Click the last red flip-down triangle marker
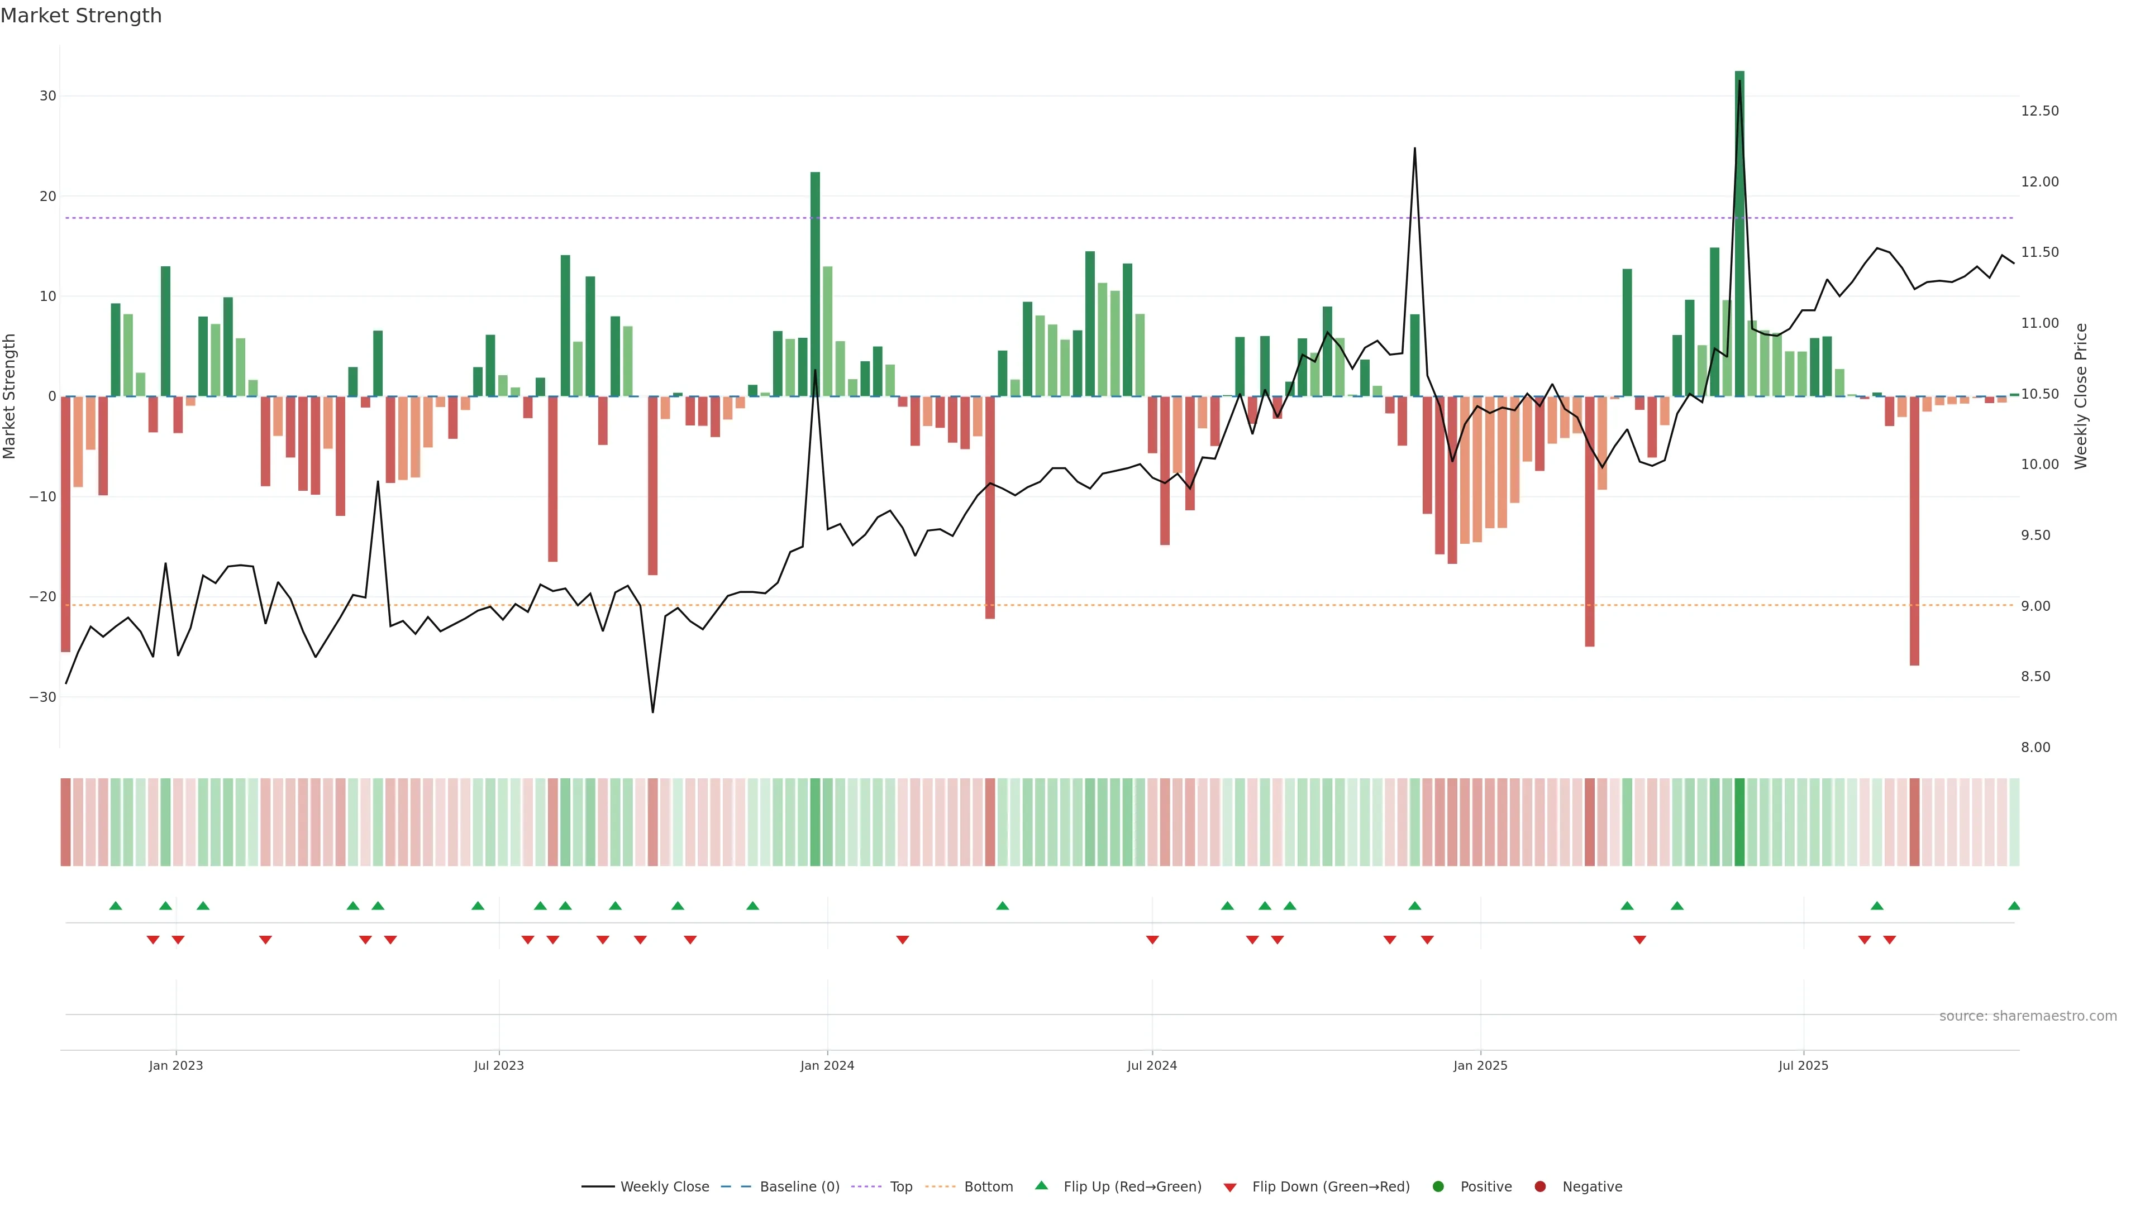Image resolution: width=2145 pixels, height=1206 pixels. (1889, 940)
